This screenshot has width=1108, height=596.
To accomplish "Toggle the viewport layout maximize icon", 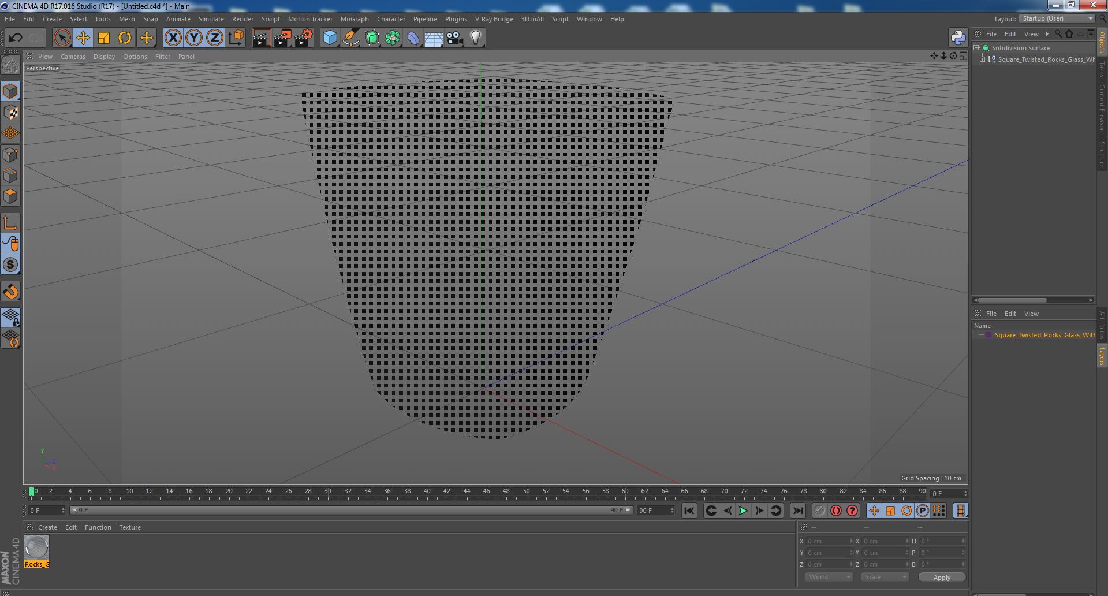I will [x=963, y=56].
